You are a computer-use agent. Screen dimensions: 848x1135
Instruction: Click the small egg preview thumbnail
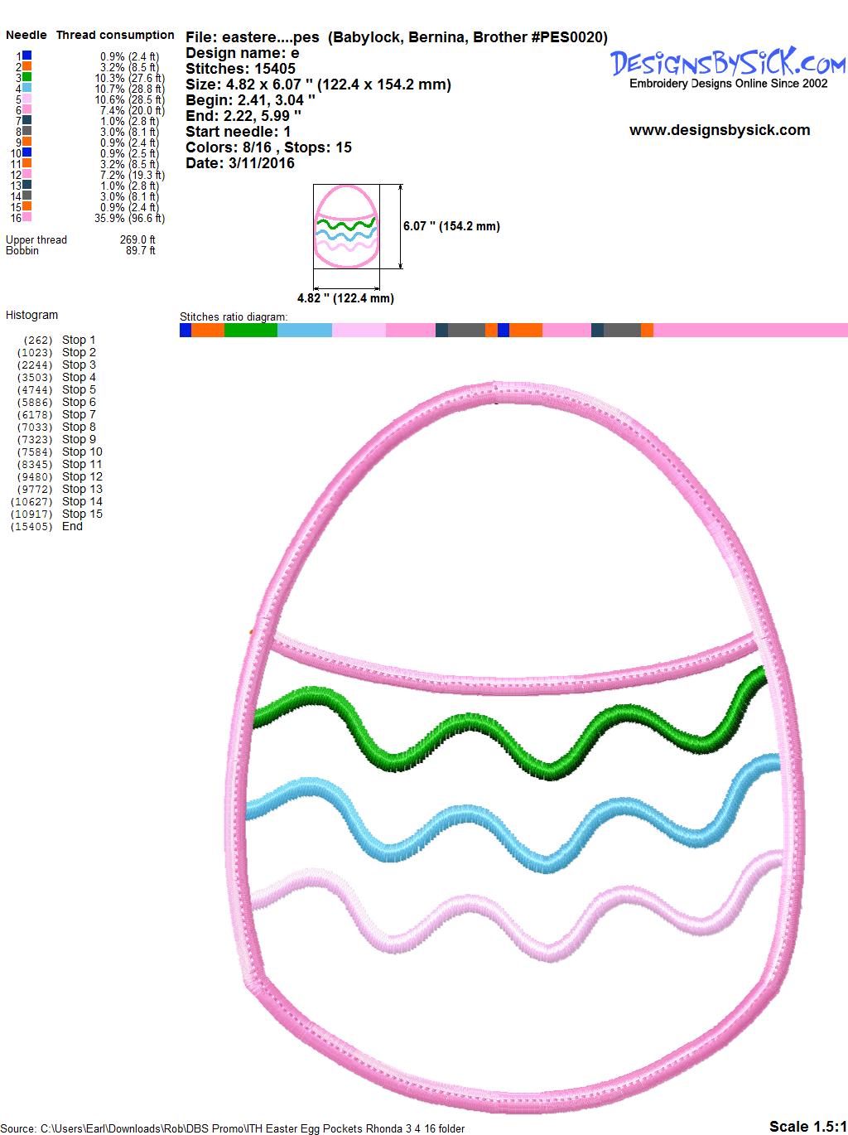345,226
